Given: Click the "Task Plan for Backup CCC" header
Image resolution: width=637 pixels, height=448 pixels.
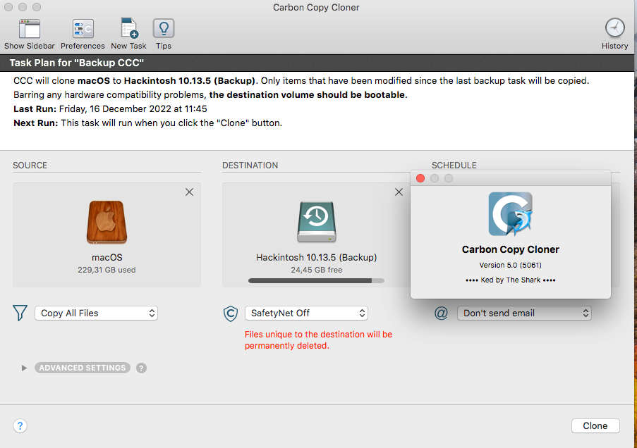Looking at the screenshot, I should (77, 63).
